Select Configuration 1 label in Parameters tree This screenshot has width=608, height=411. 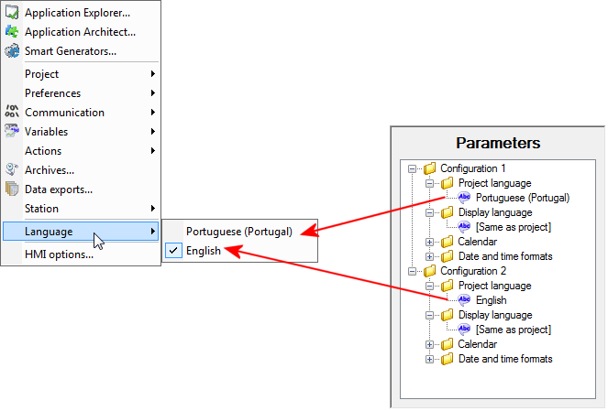tap(472, 168)
